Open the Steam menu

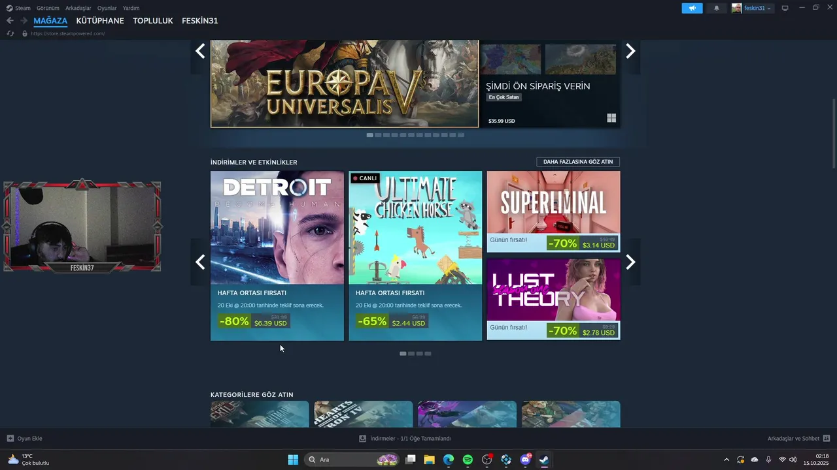pyautogui.click(x=23, y=8)
